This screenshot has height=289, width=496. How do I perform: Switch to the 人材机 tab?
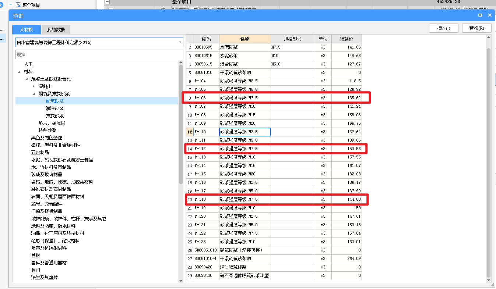pyautogui.click(x=27, y=30)
